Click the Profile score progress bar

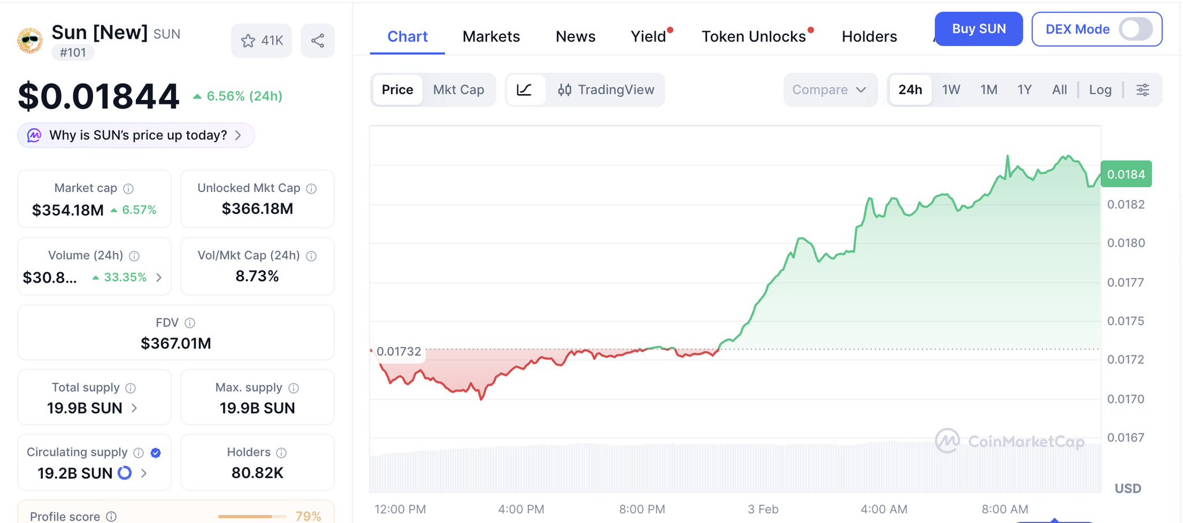(x=251, y=516)
